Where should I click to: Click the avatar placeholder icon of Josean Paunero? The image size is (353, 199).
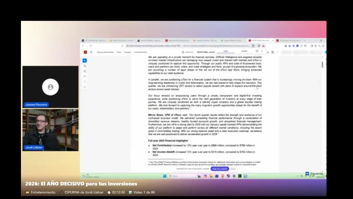(x=50, y=87)
